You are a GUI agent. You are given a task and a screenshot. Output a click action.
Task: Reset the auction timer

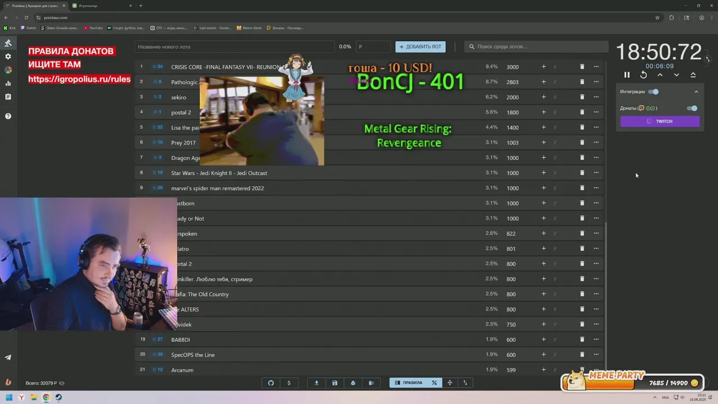click(x=643, y=75)
